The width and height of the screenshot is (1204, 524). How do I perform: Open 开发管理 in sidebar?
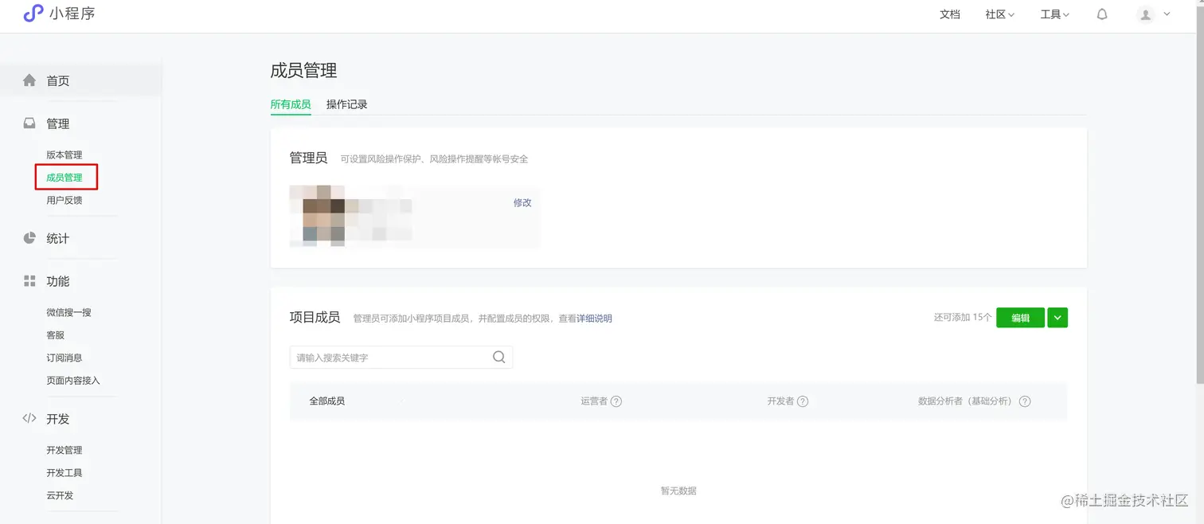[x=64, y=450]
